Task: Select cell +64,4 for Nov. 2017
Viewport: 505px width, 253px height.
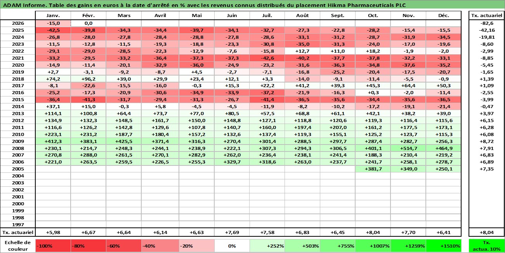Action: point(408,86)
